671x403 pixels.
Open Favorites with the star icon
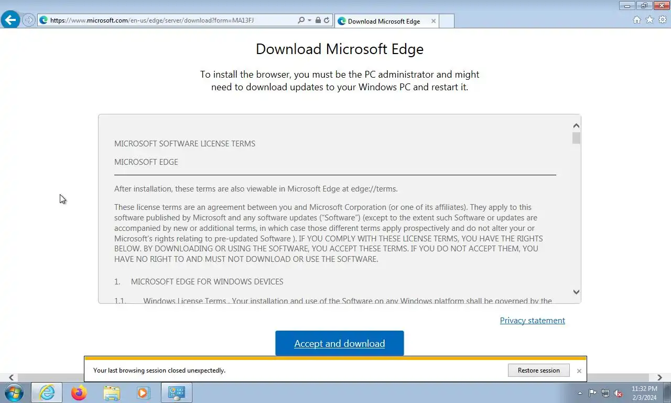[x=650, y=20]
